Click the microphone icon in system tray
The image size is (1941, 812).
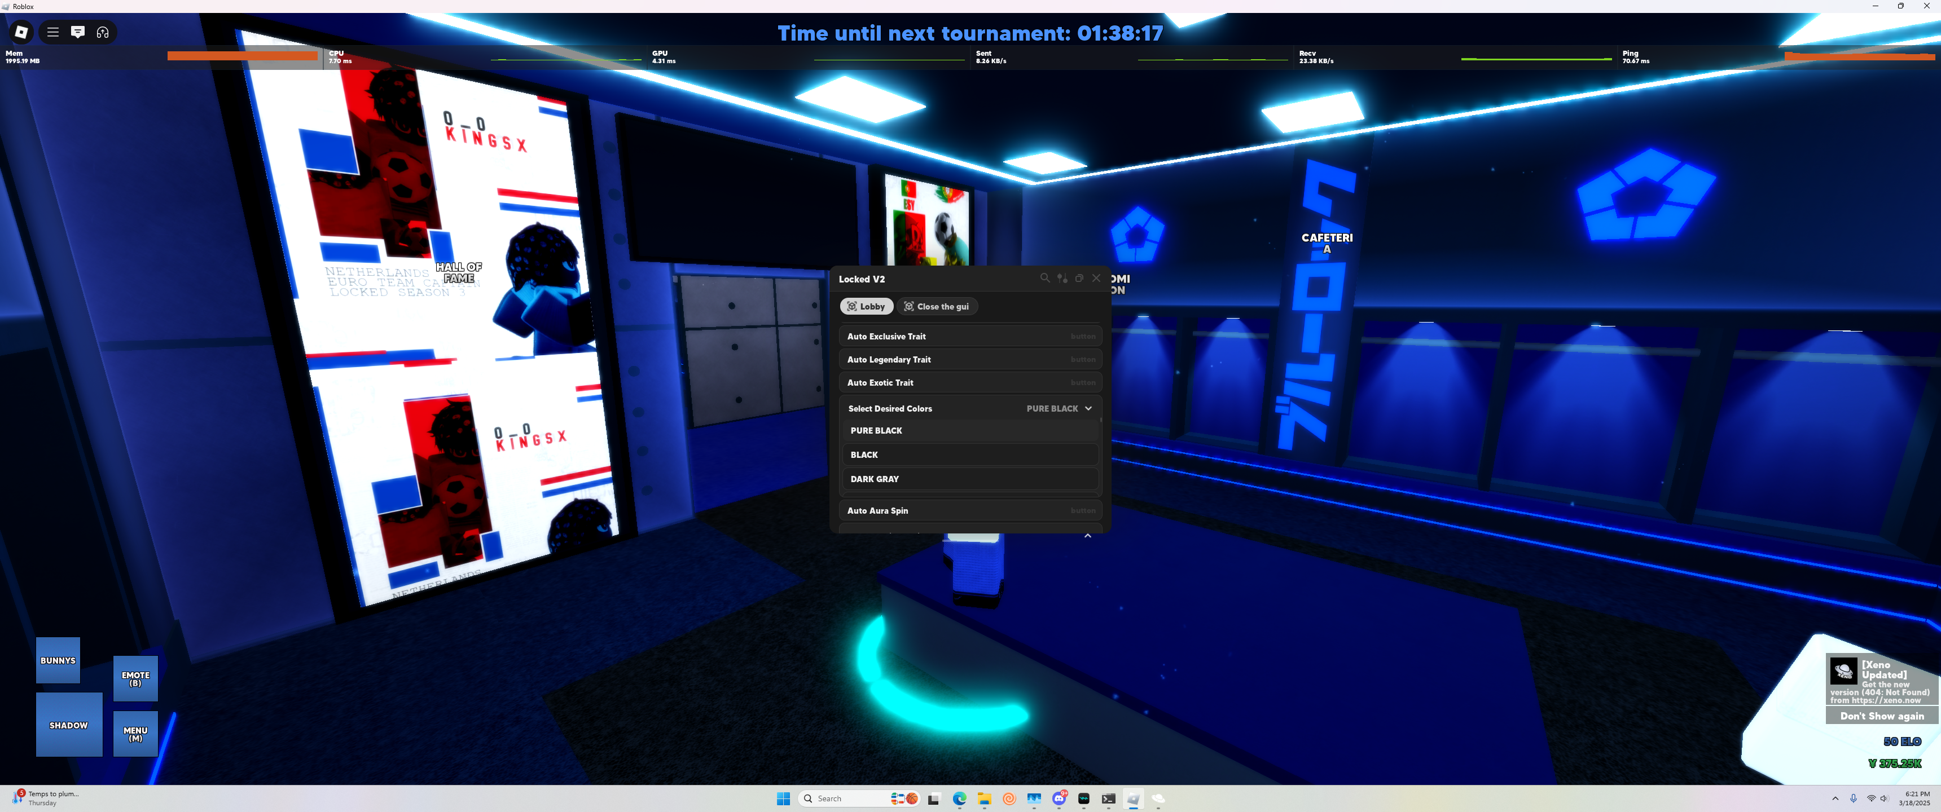1854,798
